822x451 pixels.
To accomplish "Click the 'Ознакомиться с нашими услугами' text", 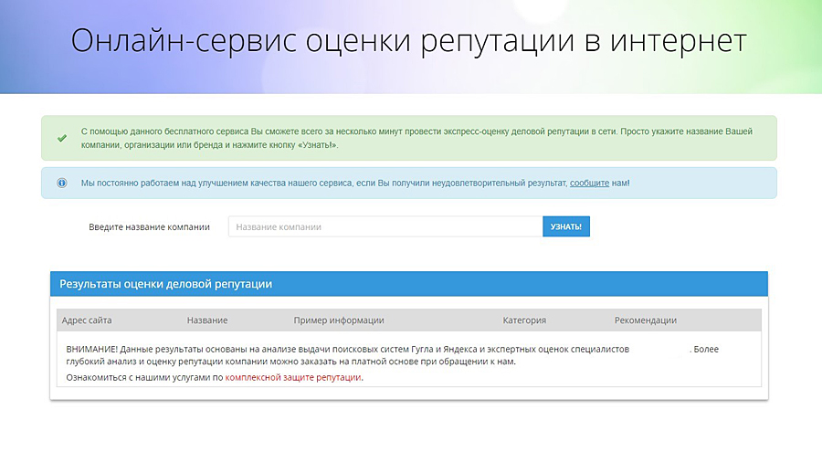I will pos(144,377).
